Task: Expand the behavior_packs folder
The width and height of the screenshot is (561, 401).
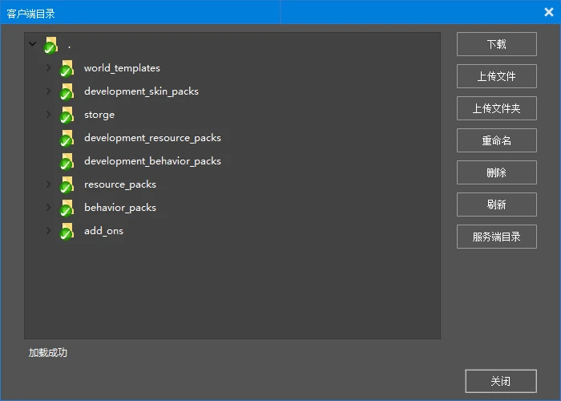Action: point(49,207)
